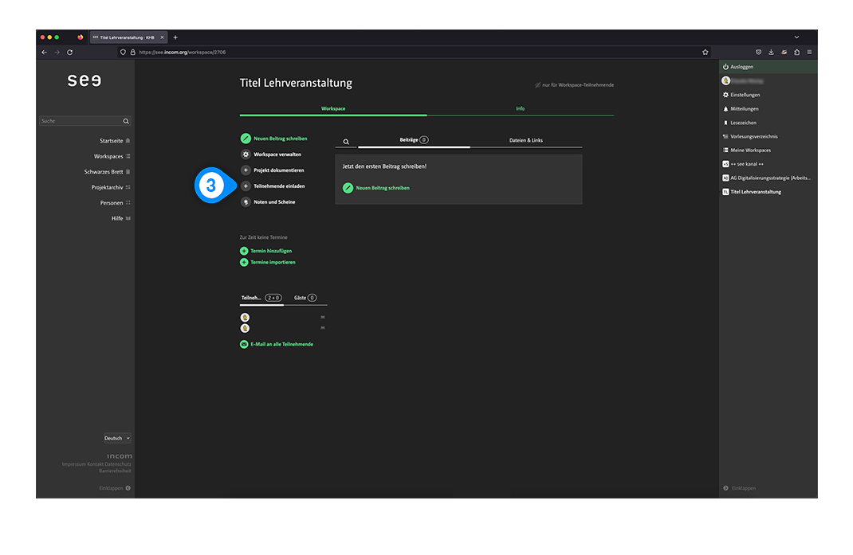Open Meine Workspaces
The image size is (853, 555).
[x=746, y=150]
